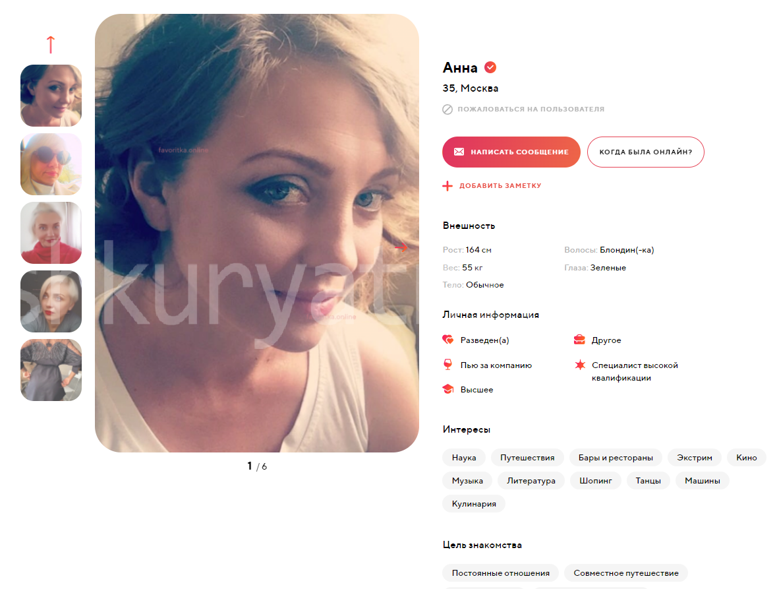
Task: Select the Совместное путешествие goal tag
Action: point(626,573)
